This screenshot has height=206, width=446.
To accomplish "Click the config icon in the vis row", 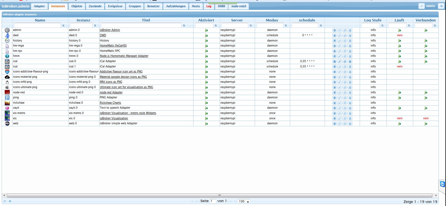I will tap(334, 118).
